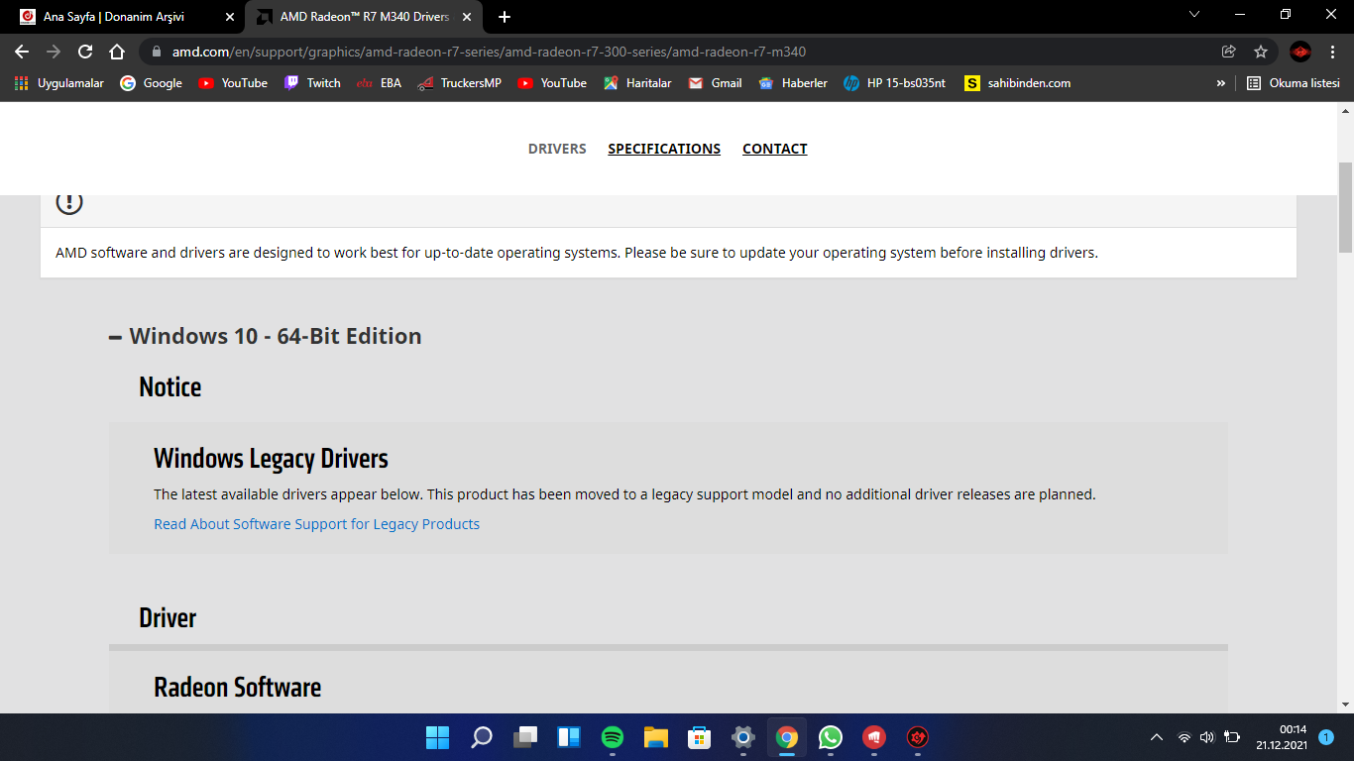The height and width of the screenshot is (761, 1354).
Task: Click the Notice heading
Action: [170, 387]
